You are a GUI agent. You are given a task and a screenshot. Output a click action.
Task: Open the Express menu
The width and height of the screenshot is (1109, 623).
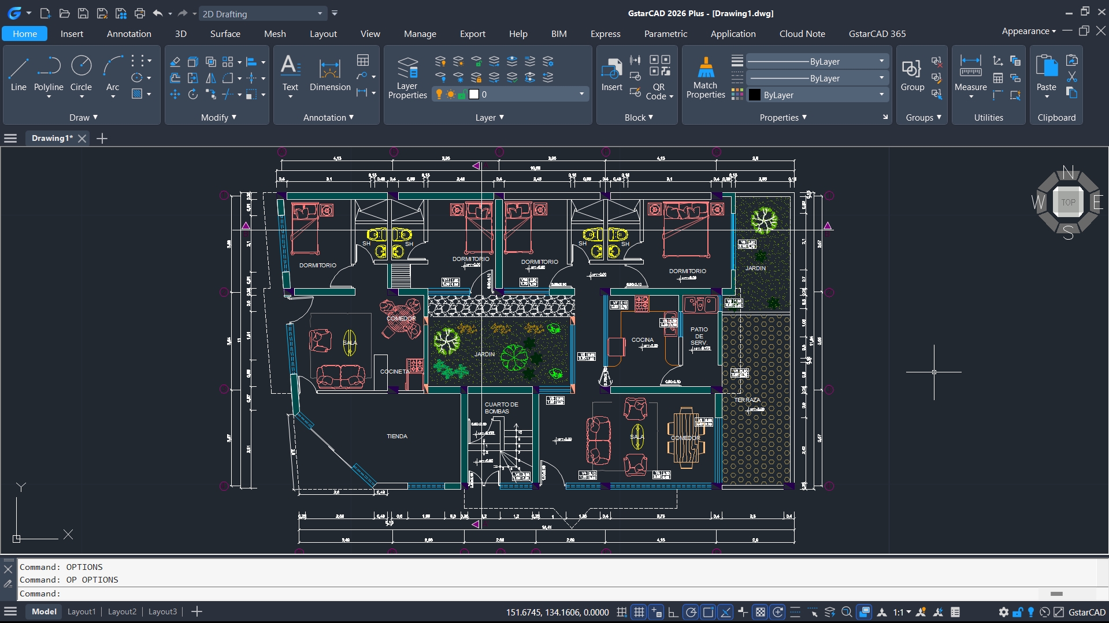[604, 33]
